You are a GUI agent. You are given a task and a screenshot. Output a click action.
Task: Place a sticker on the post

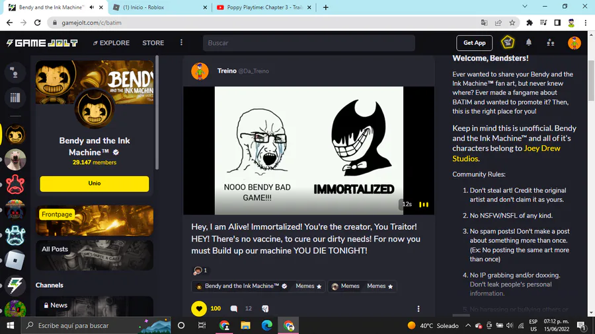click(265, 309)
